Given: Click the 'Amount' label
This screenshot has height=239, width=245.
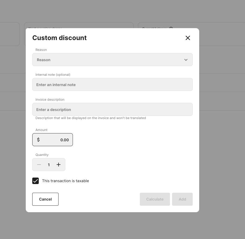Looking at the screenshot, I should (41, 130).
